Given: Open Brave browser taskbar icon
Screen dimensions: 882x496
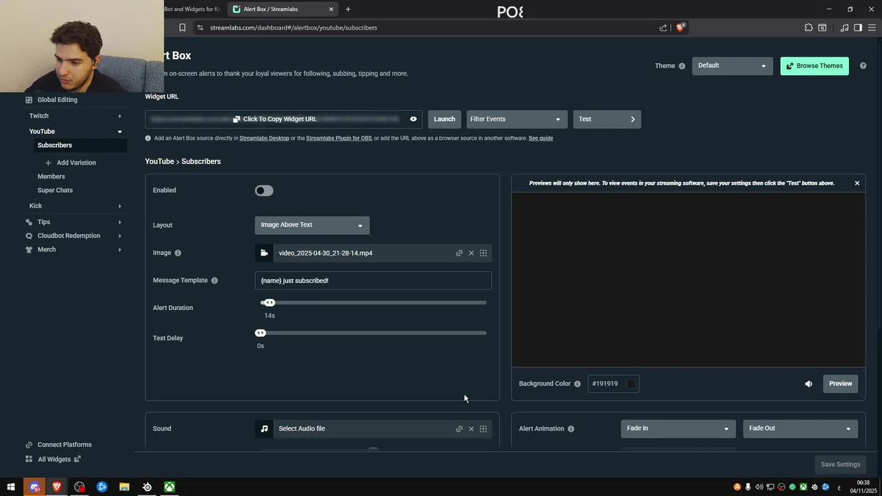Looking at the screenshot, I should pyautogui.click(x=57, y=487).
